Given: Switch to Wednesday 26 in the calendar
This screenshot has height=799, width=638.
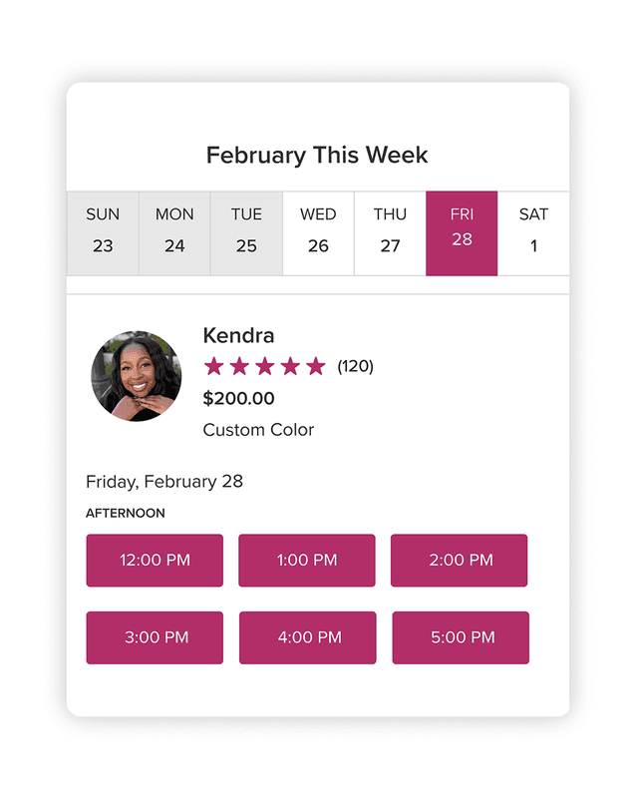Looking at the screenshot, I should [x=318, y=230].
